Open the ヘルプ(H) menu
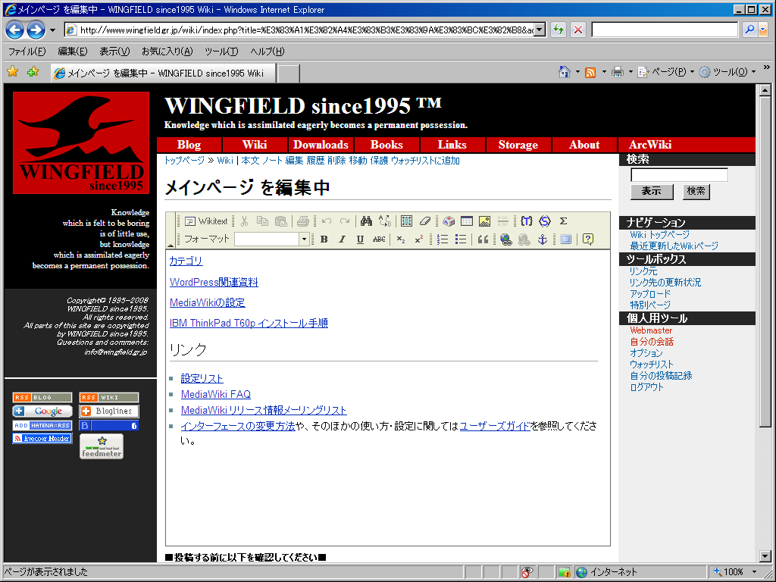776x582 pixels. 268,52
